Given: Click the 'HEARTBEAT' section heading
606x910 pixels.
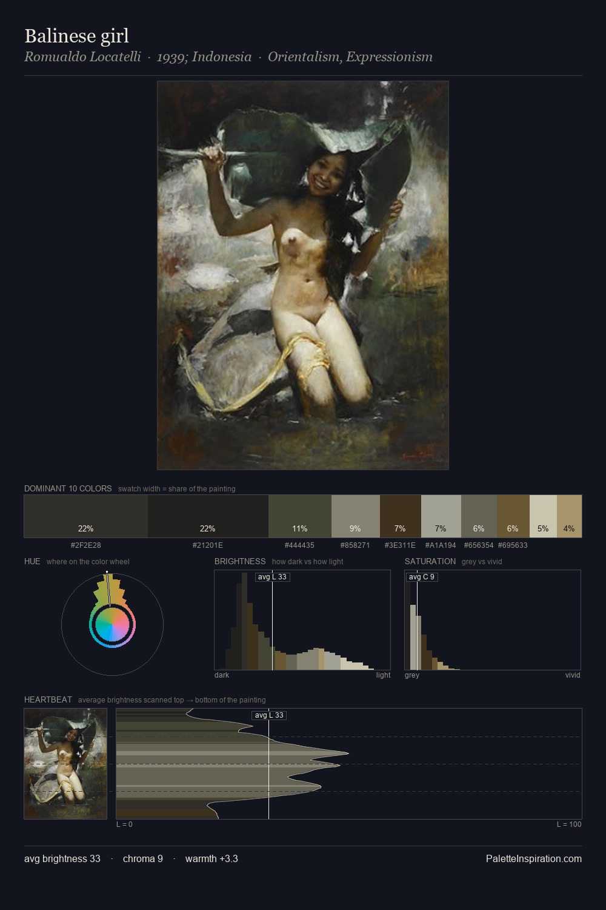Looking at the screenshot, I should click(48, 699).
